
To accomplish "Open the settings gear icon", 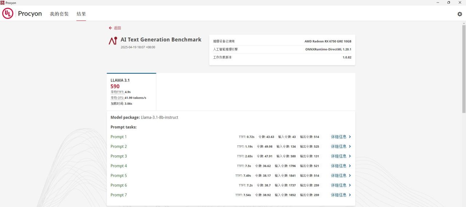I will 459,14.
